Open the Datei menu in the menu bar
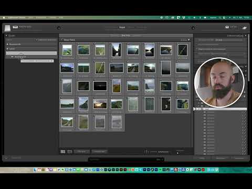Viewport: 252px width, 189px height. click(x=31, y=17)
